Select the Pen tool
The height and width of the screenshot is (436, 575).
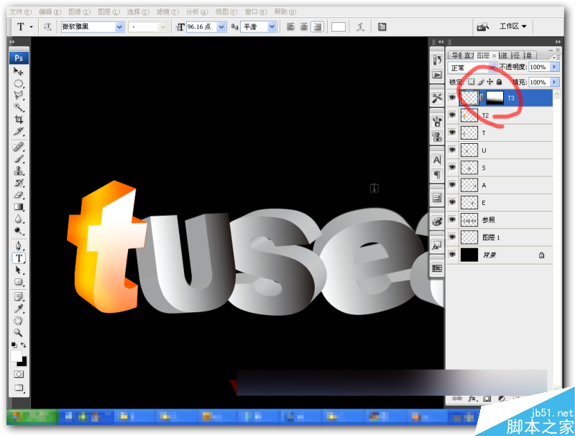(x=19, y=246)
